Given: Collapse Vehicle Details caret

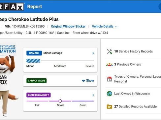Looking at the screenshot, I should coord(116,27).
